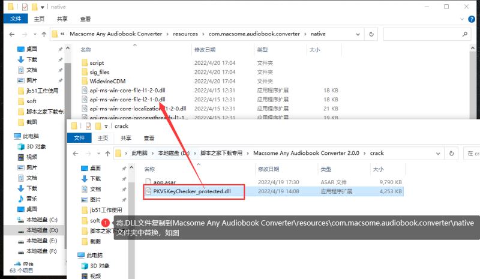Expand the ribbon chevron in native window

462,19
